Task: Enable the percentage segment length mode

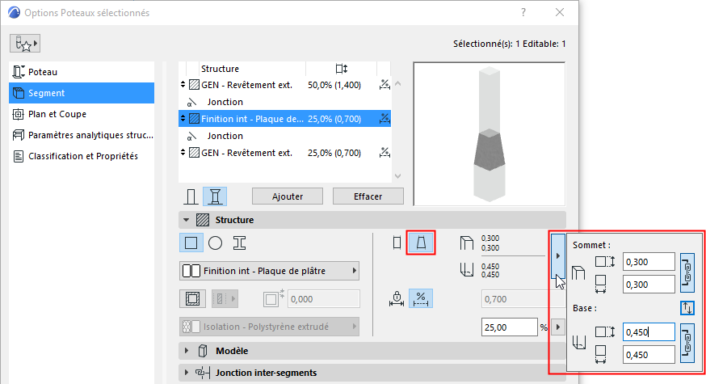Action: point(420,298)
